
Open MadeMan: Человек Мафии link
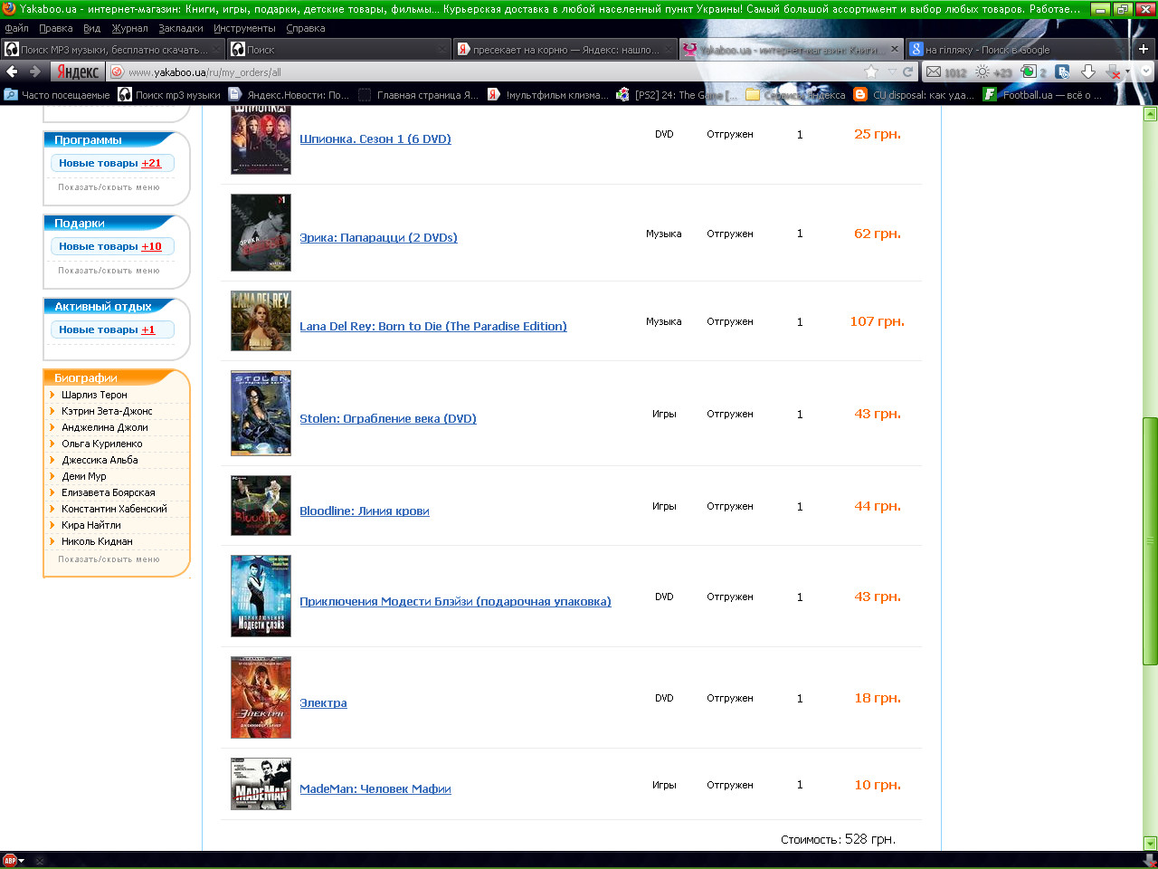tap(375, 788)
